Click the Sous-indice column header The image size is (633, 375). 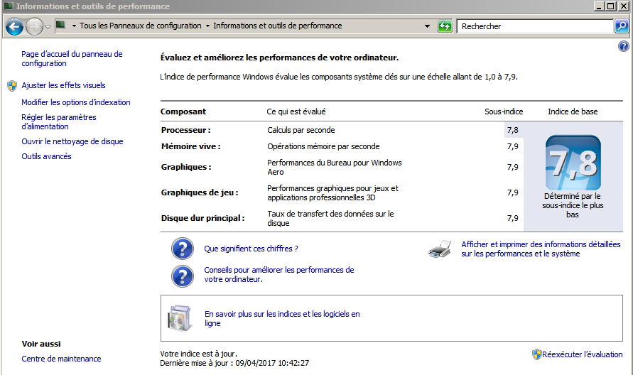click(504, 112)
